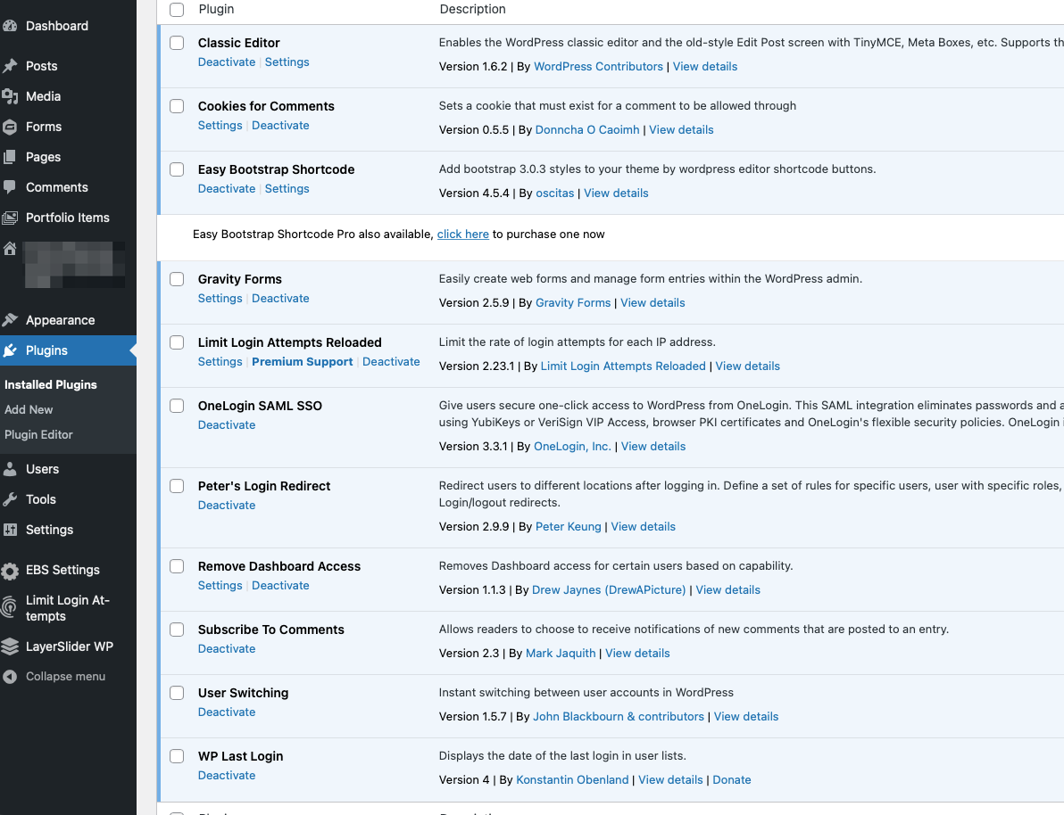The width and height of the screenshot is (1064, 815).
Task: Open Add New plugin submenu item
Action: (x=29, y=409)
